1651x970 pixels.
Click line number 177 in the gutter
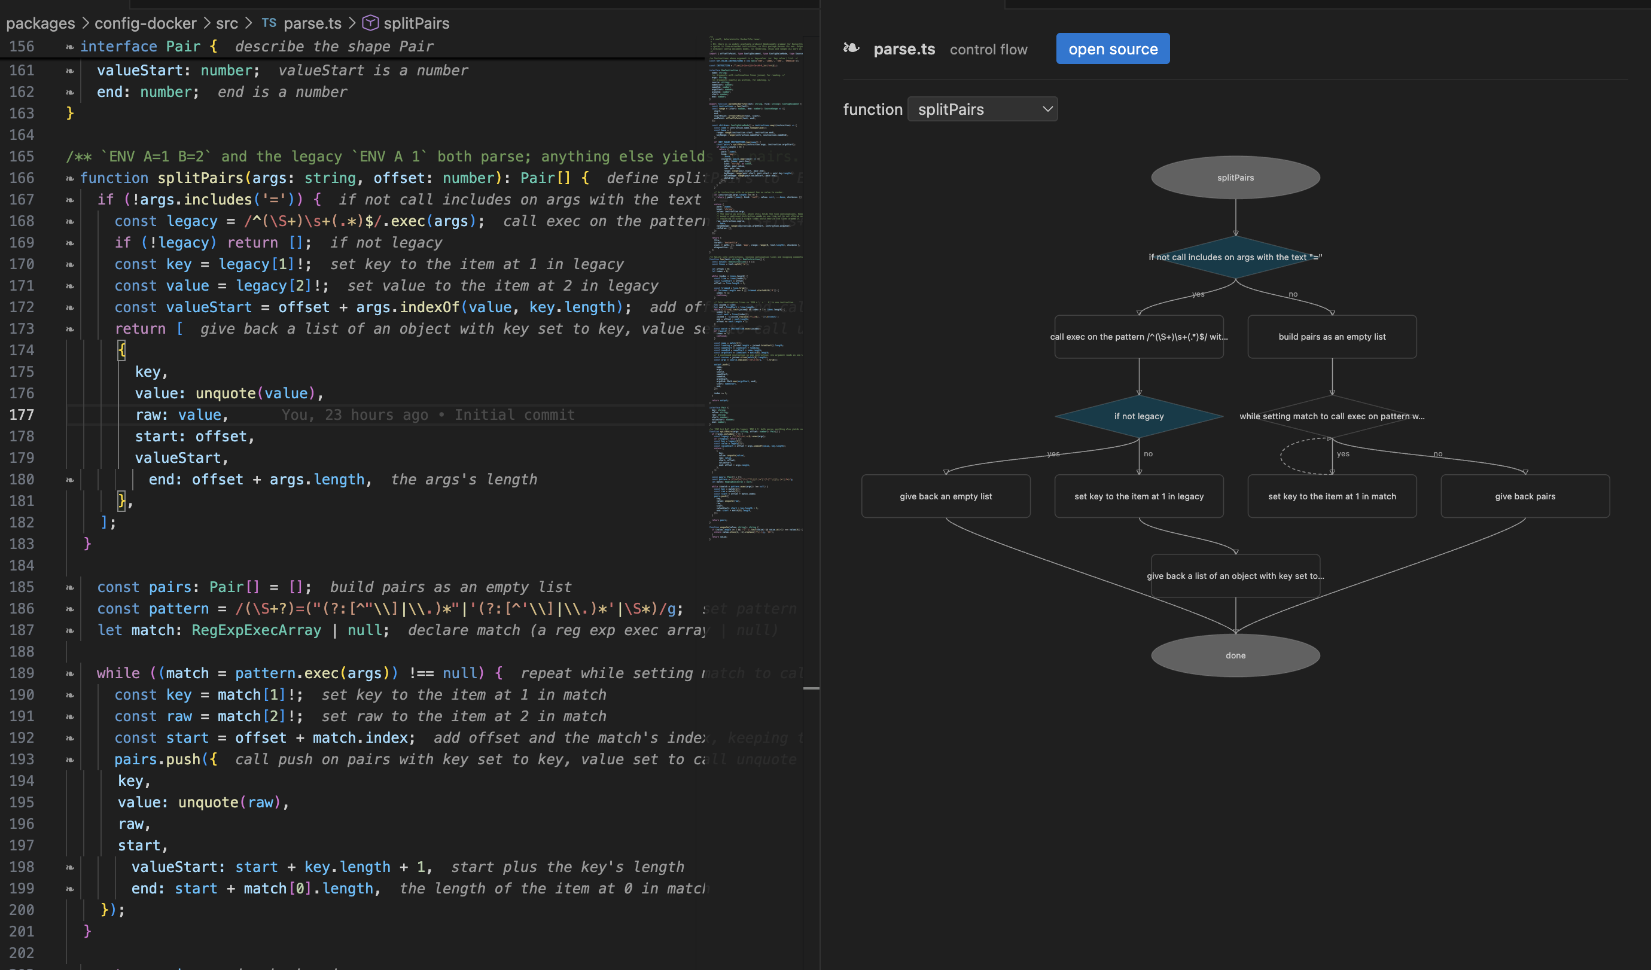tap(22, 415)
